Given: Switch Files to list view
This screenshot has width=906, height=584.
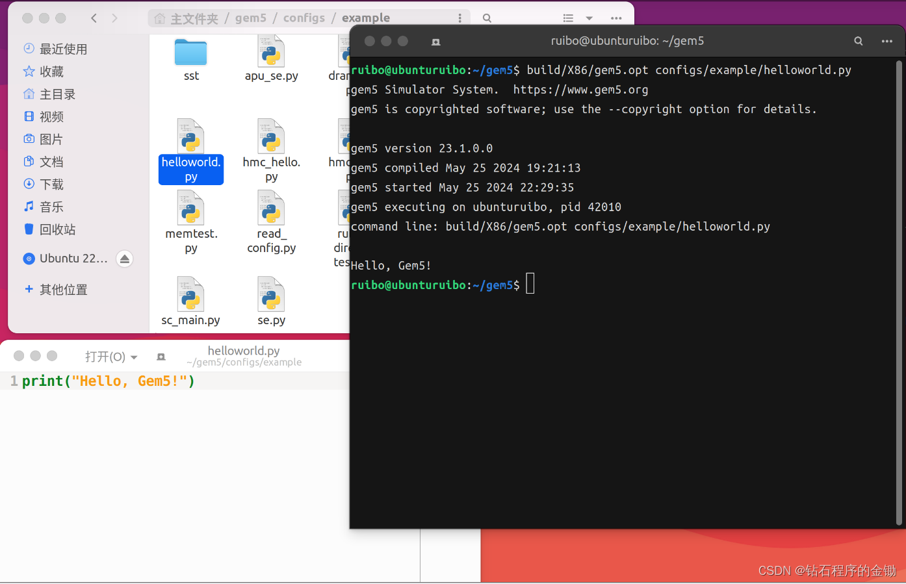Looking at the screenshot, I should click(567, 18).
